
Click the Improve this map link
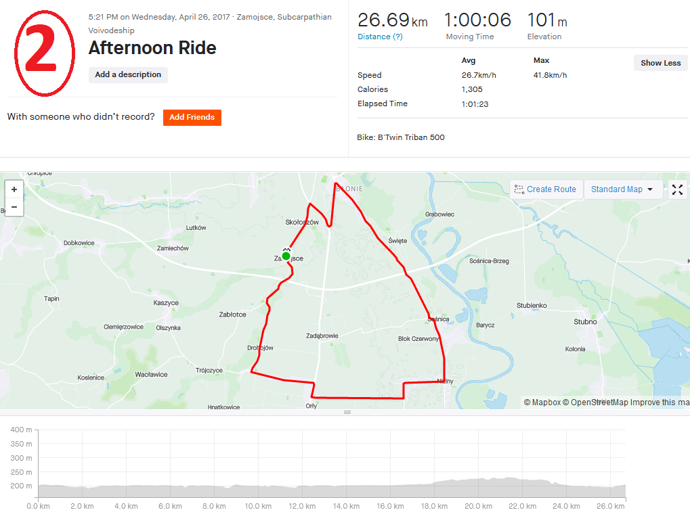tap(660, 402)
